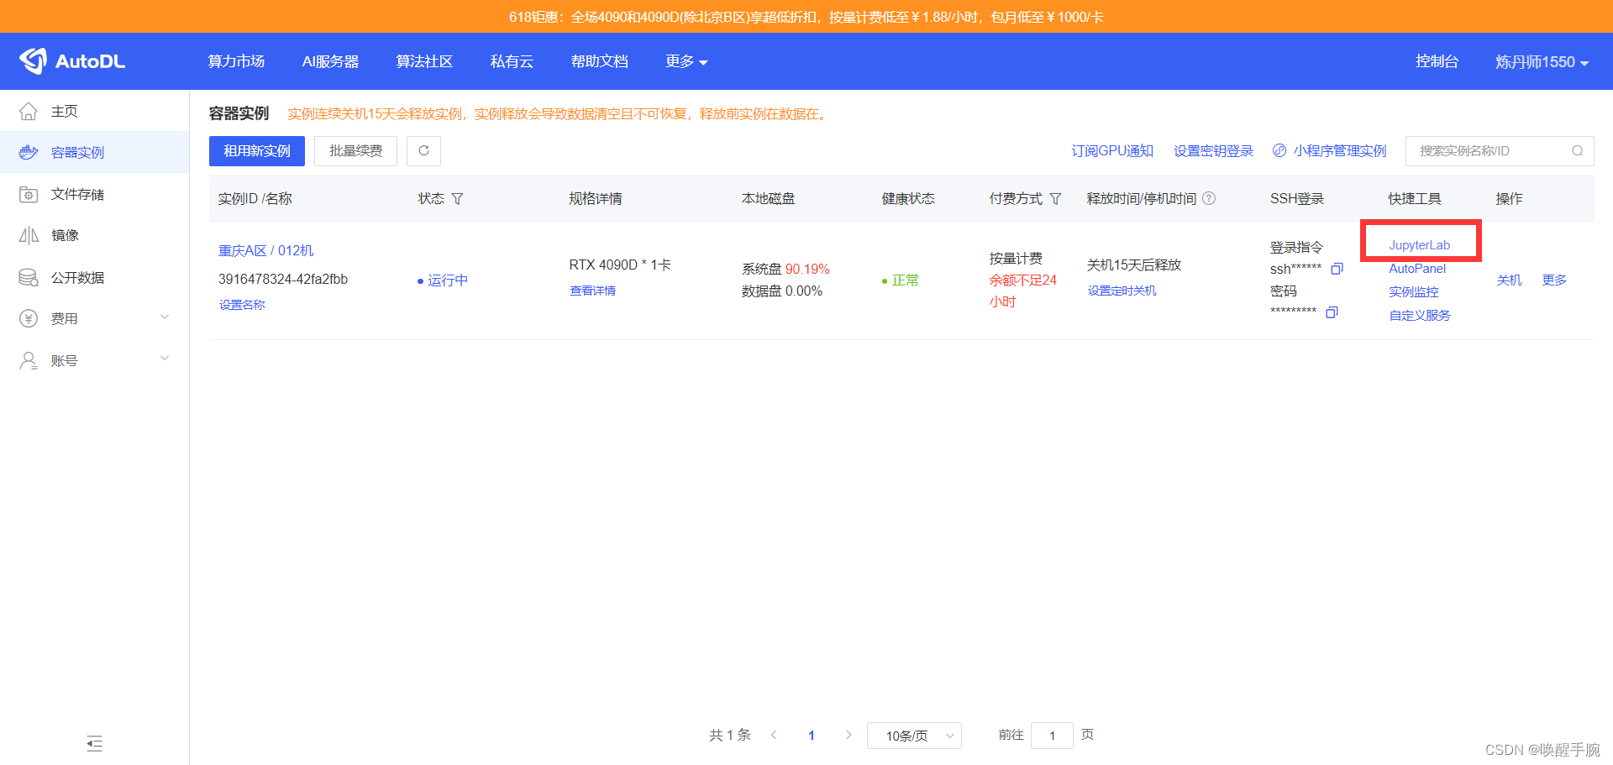The image size is (1613, 765).
Task: Click 关机 to shut down the instance
Action: [1509, 280]
